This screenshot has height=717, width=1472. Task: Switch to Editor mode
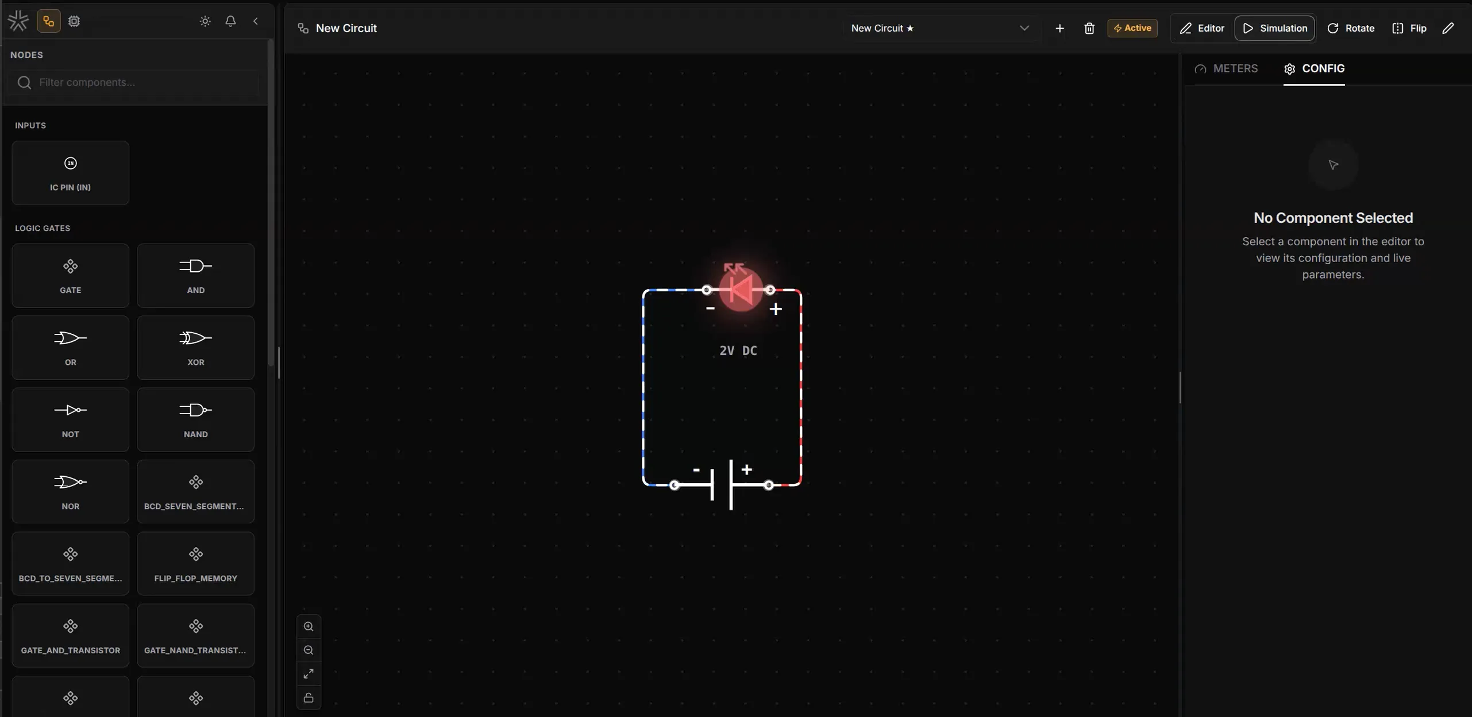(x=1202, y=28)
